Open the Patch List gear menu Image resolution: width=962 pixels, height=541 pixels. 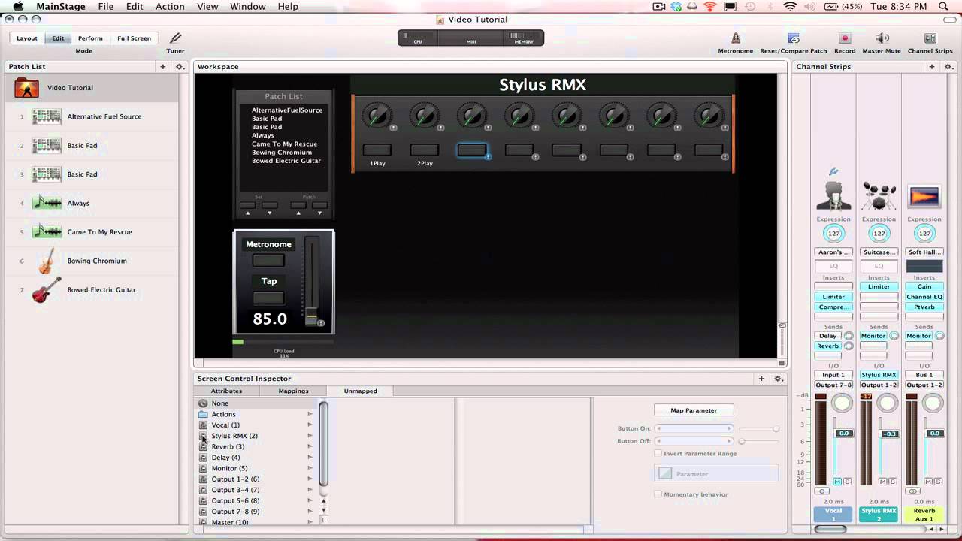(x=180, y=67)
